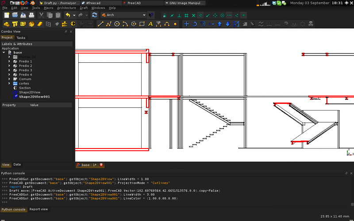Select the Arch Structure tool

[15, 24]
